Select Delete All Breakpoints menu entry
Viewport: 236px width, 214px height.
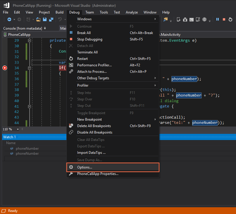[113, 126]
